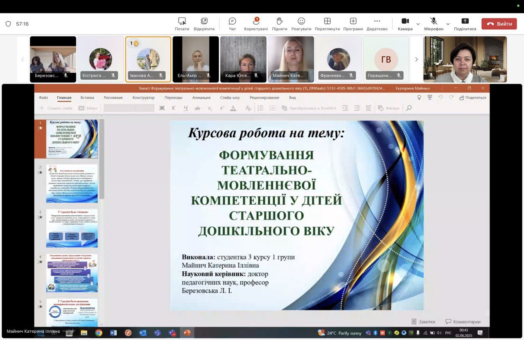Click the Заметки notes button
This screenshot has width=524, height=340.
tap(423, 322)
